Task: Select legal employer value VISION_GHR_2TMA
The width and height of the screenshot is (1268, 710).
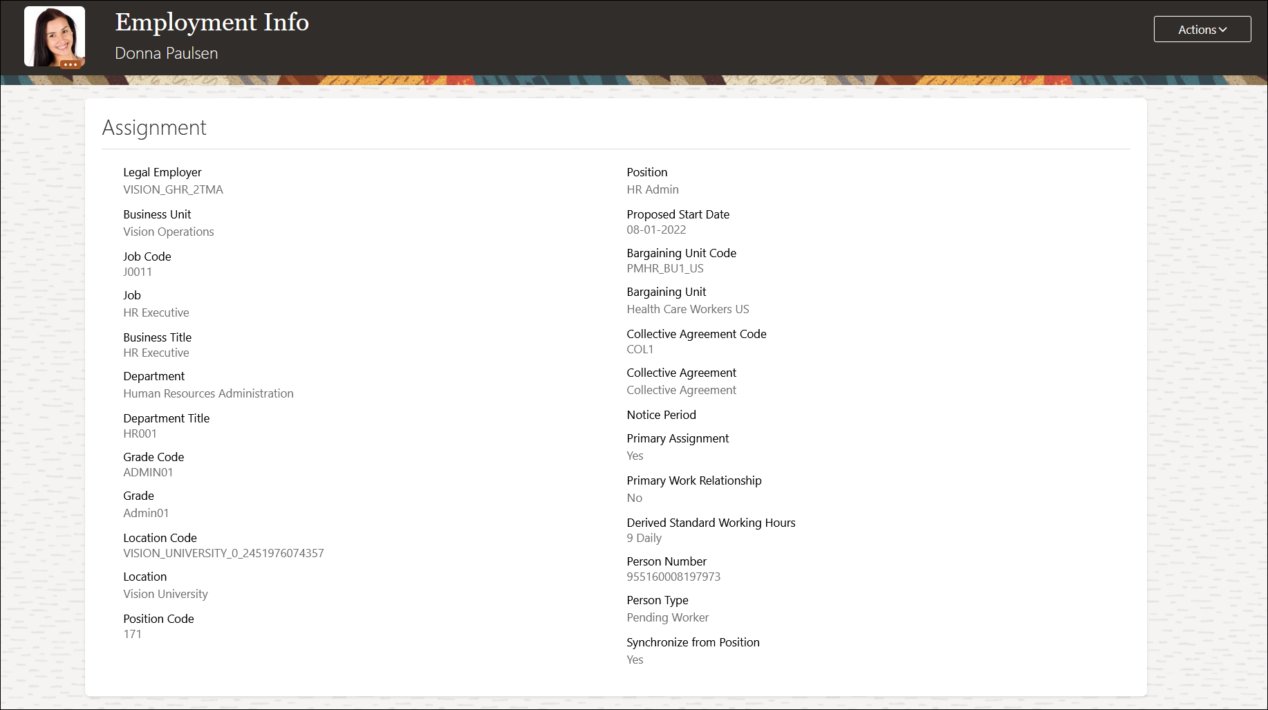Action: pos(173,189)
